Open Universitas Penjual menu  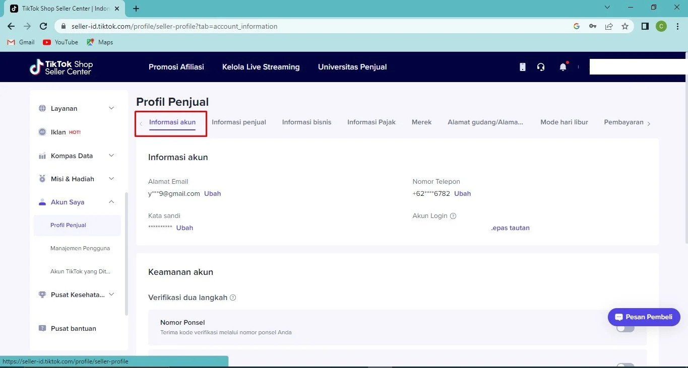pyautogui.click(x=352, y=67)
